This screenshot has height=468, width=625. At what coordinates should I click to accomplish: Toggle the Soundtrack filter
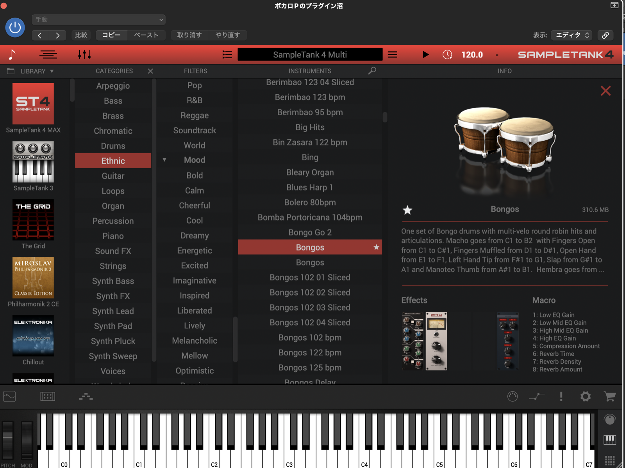pyautogui.click(x=195, y=130)
